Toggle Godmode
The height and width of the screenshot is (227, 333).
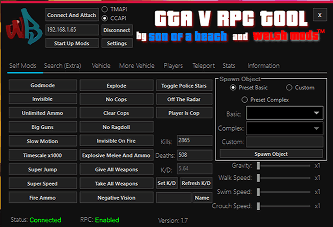[x=43, y=85]
